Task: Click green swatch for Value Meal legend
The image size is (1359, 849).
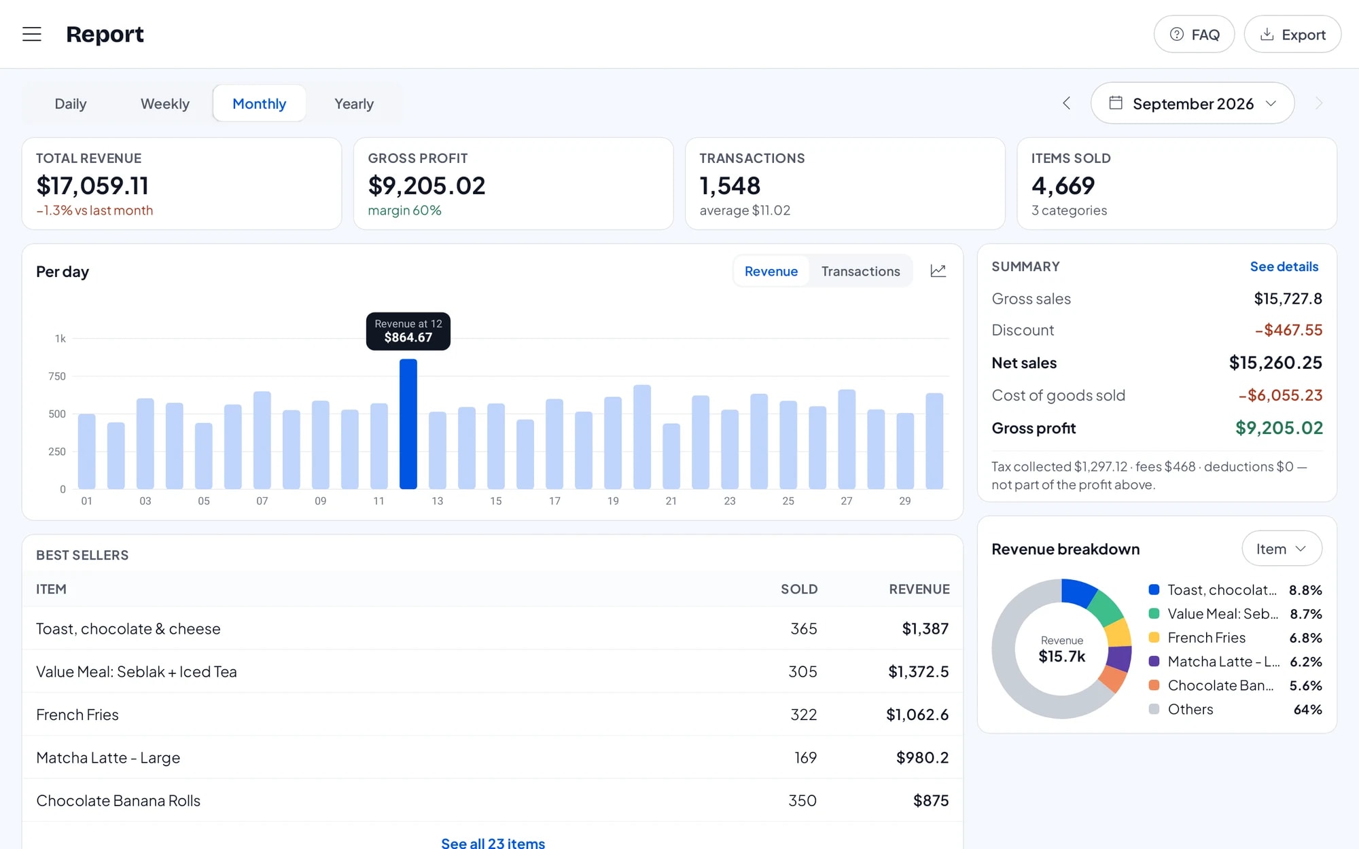Action: pos(1154,613)
